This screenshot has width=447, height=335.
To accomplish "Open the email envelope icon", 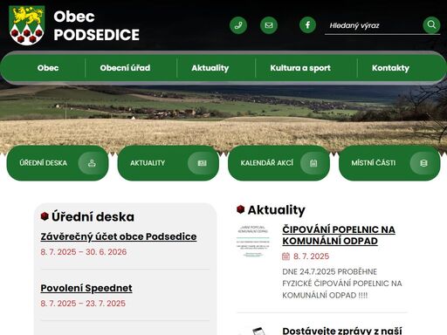I will click(x=269, y=25).
